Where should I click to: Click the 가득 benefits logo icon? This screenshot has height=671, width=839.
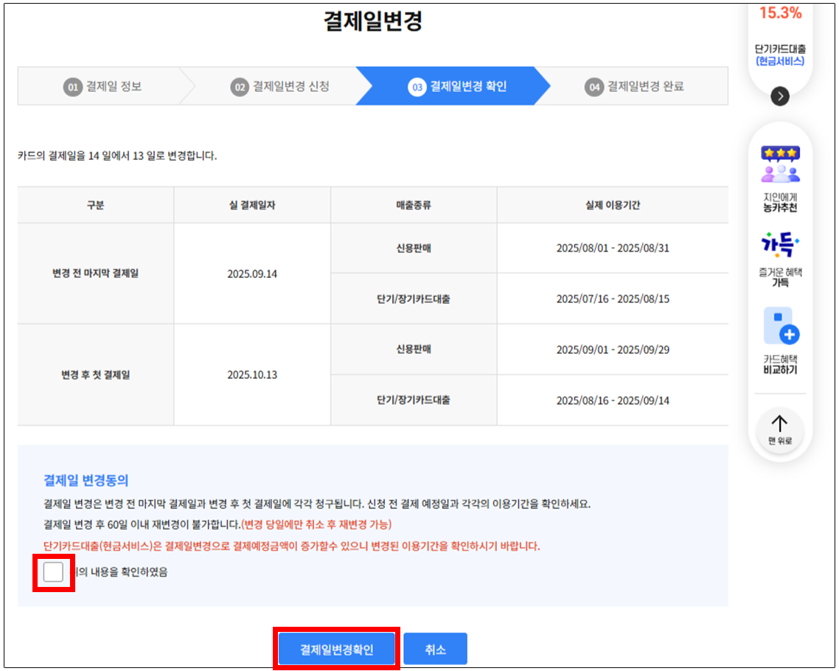780,245
